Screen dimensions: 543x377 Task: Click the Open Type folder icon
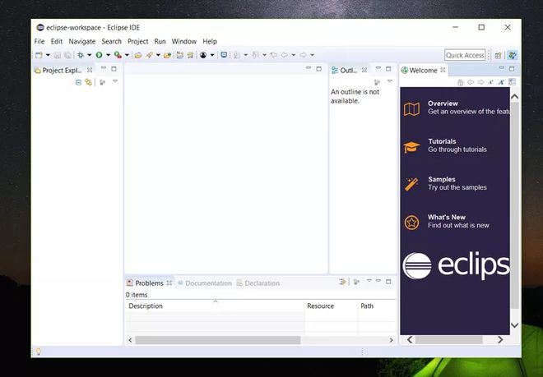click(x=138, y=55)
